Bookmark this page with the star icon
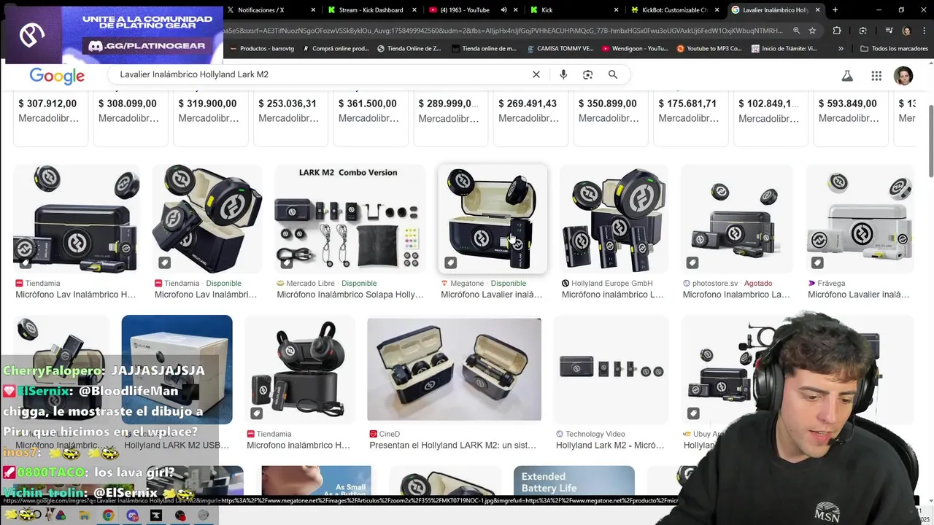This screenshot has width=934, height=525. [812, 31]
